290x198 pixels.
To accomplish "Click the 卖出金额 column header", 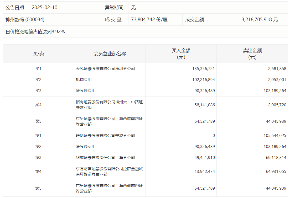I will point(252,54).
